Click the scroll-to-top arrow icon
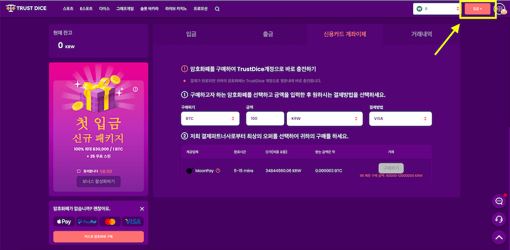The image size is (510, 250). [499, 238]
